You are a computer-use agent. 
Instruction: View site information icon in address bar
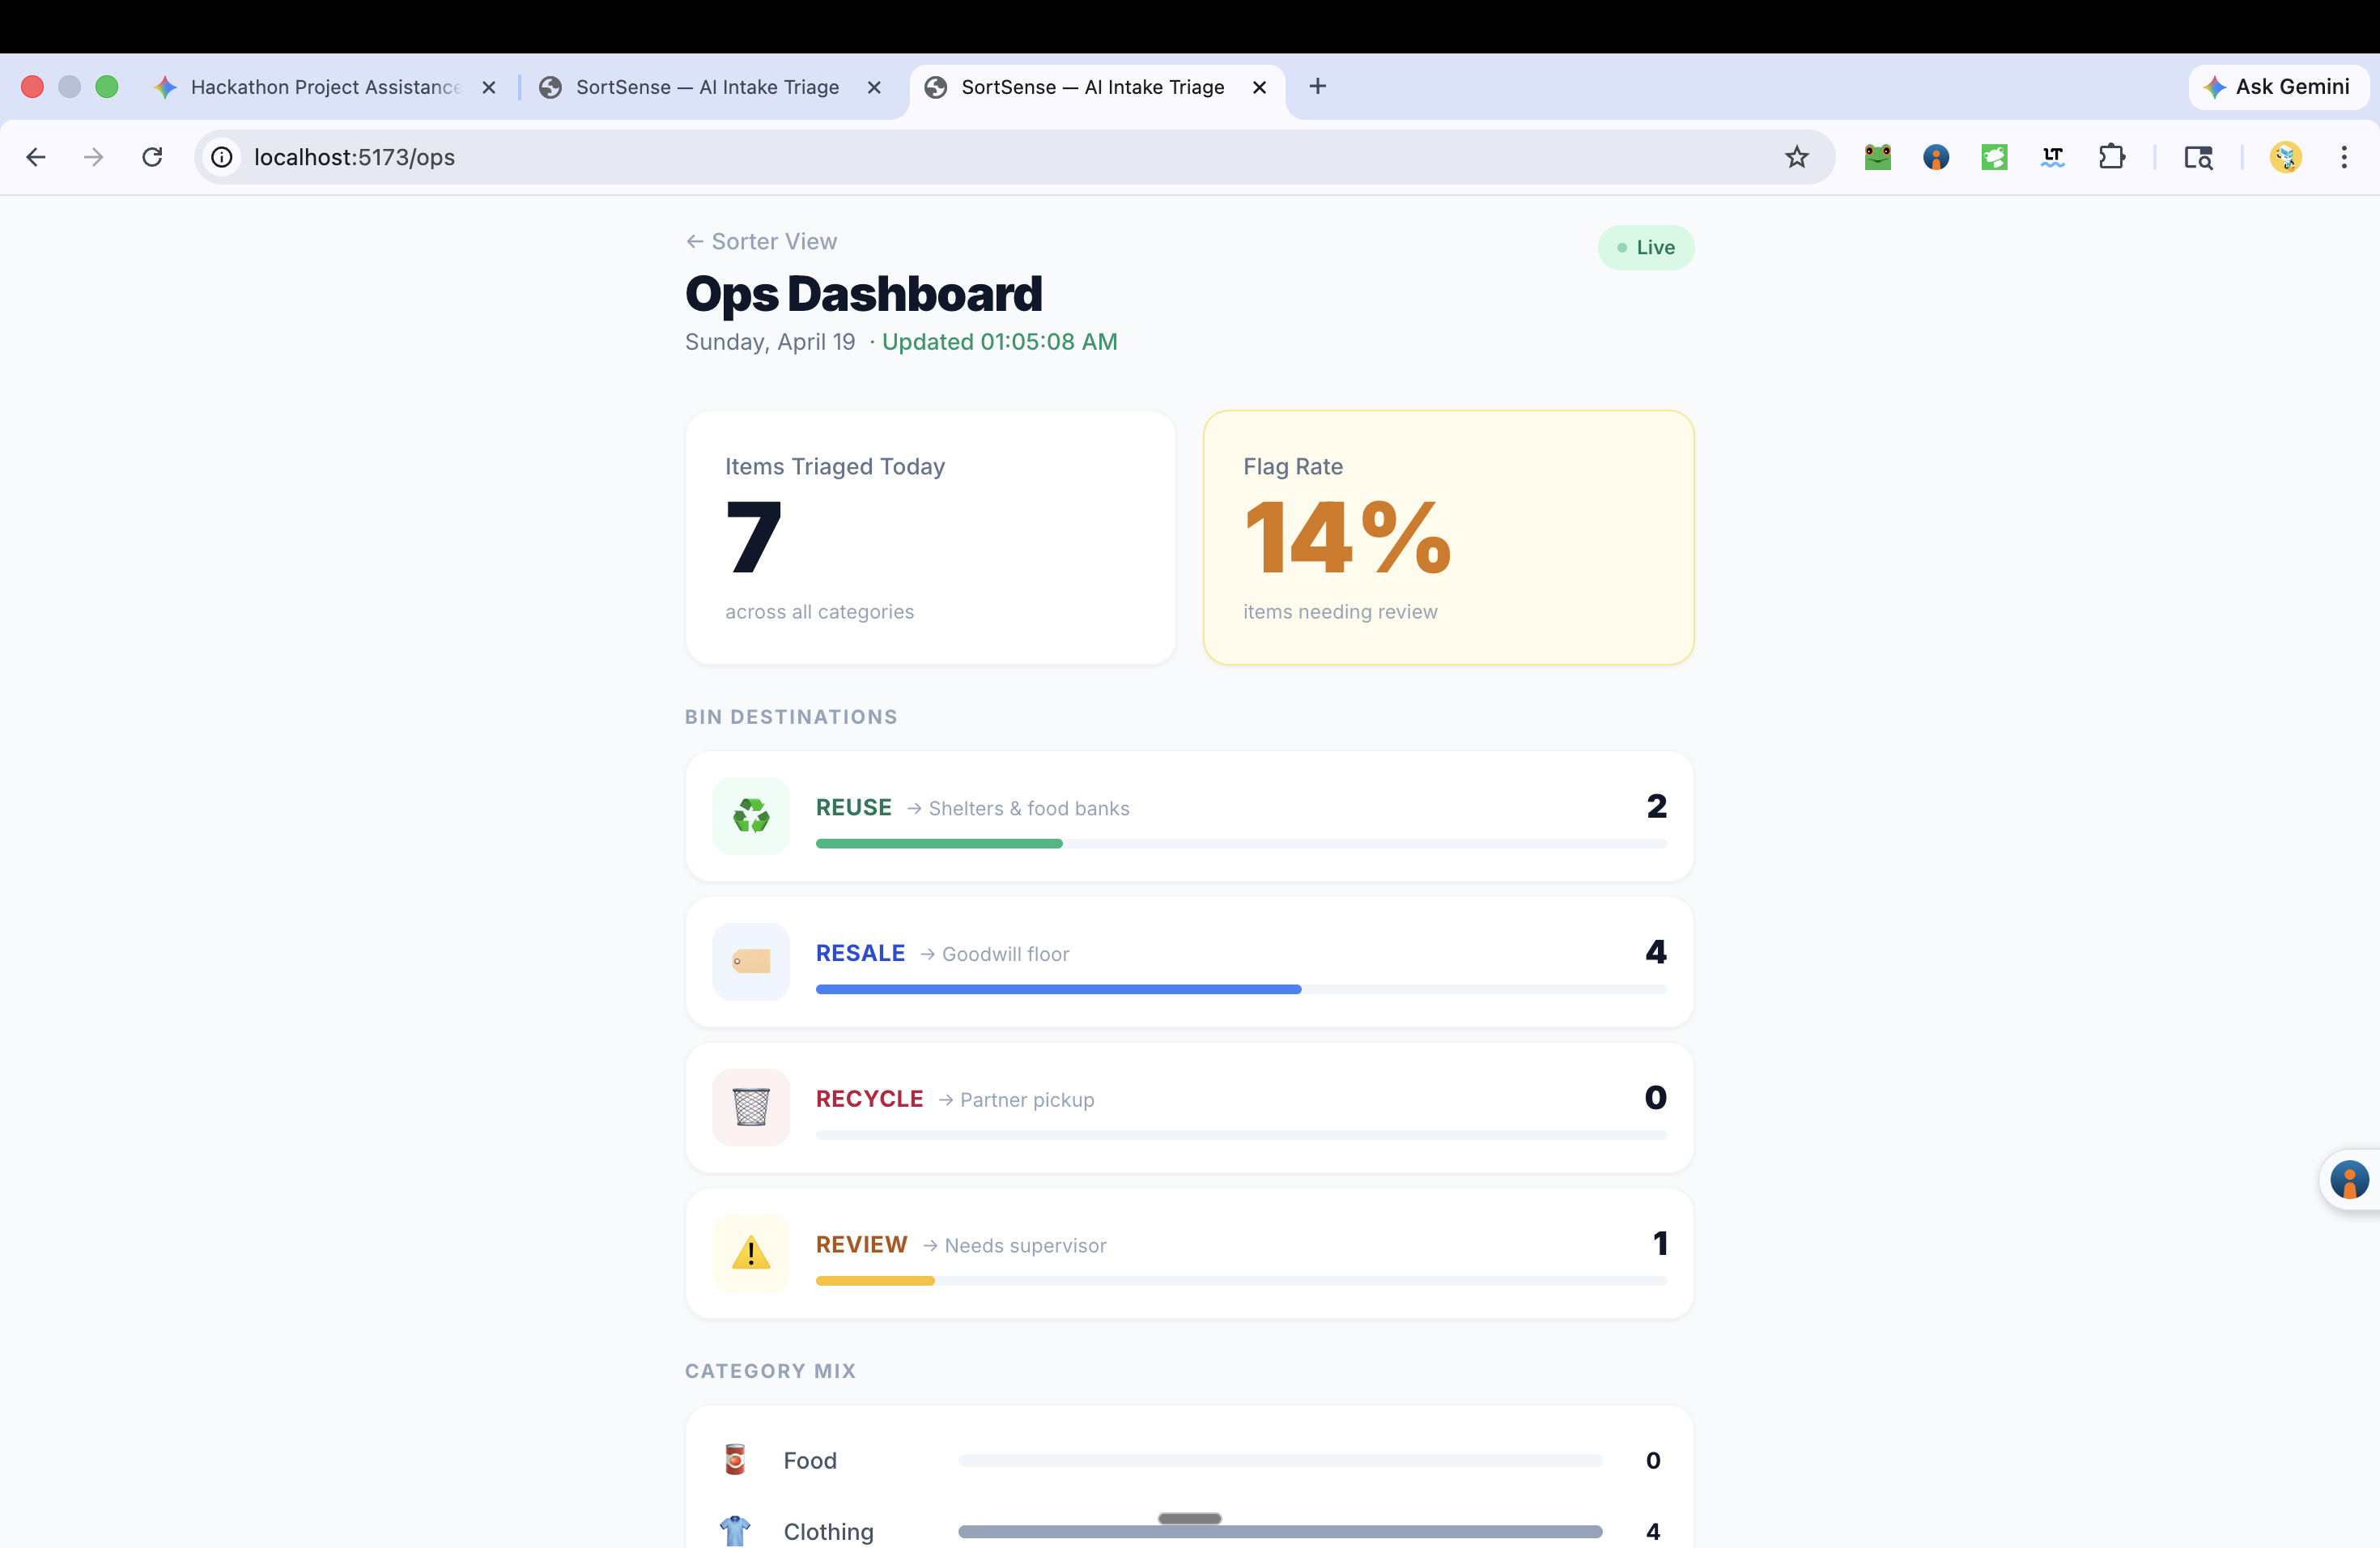click(222, 157)
